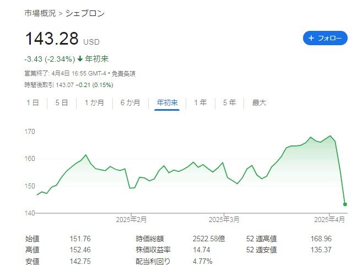Click the -3.43 (-2.34%) change value

point(50,59)
